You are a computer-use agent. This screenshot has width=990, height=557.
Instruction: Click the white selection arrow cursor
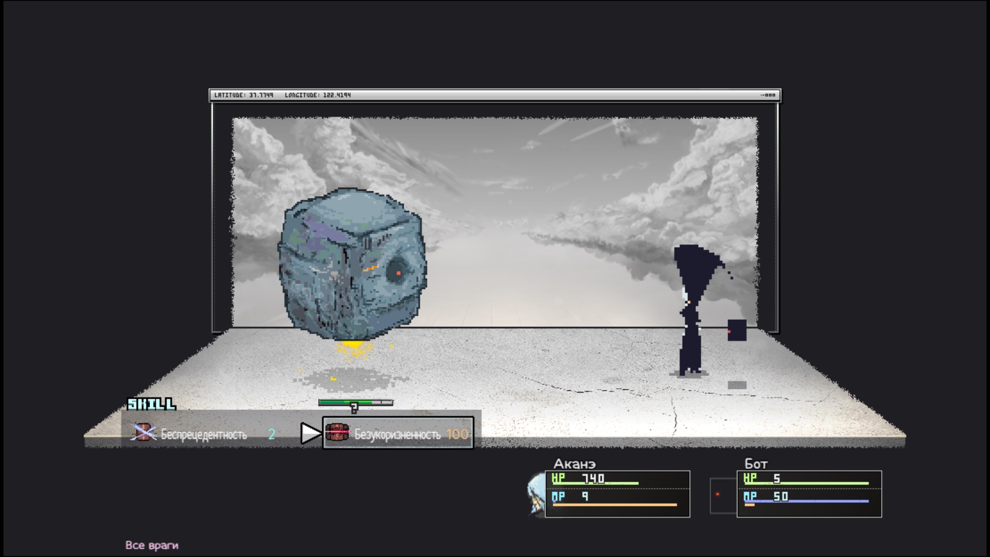310,433
